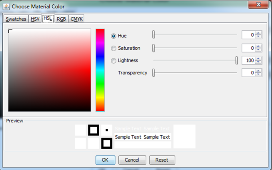Select the Lightness radio button

[114, 61]
